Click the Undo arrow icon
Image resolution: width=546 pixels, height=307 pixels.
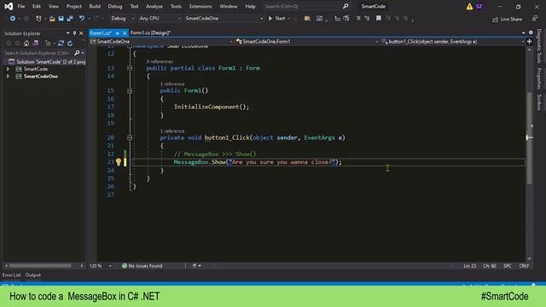(x=82, y=19)
